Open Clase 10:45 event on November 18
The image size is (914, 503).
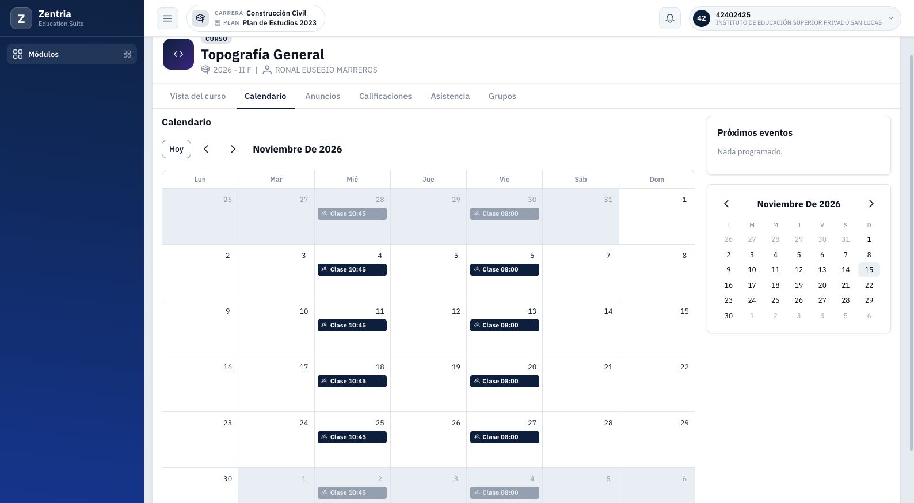coord(352,381)
